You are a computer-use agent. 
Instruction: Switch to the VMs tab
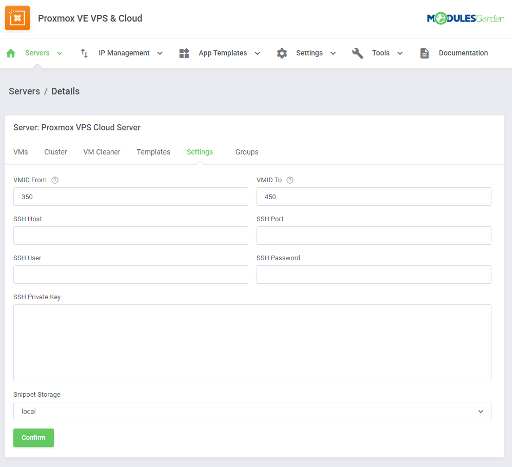point(21,152)
